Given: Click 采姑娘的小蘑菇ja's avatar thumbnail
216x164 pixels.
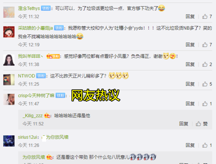Looking at the screenshot, I should [x=9, y=32].
